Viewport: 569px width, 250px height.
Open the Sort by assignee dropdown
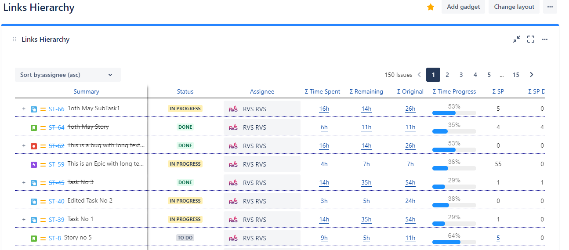[x=68, y=75]
